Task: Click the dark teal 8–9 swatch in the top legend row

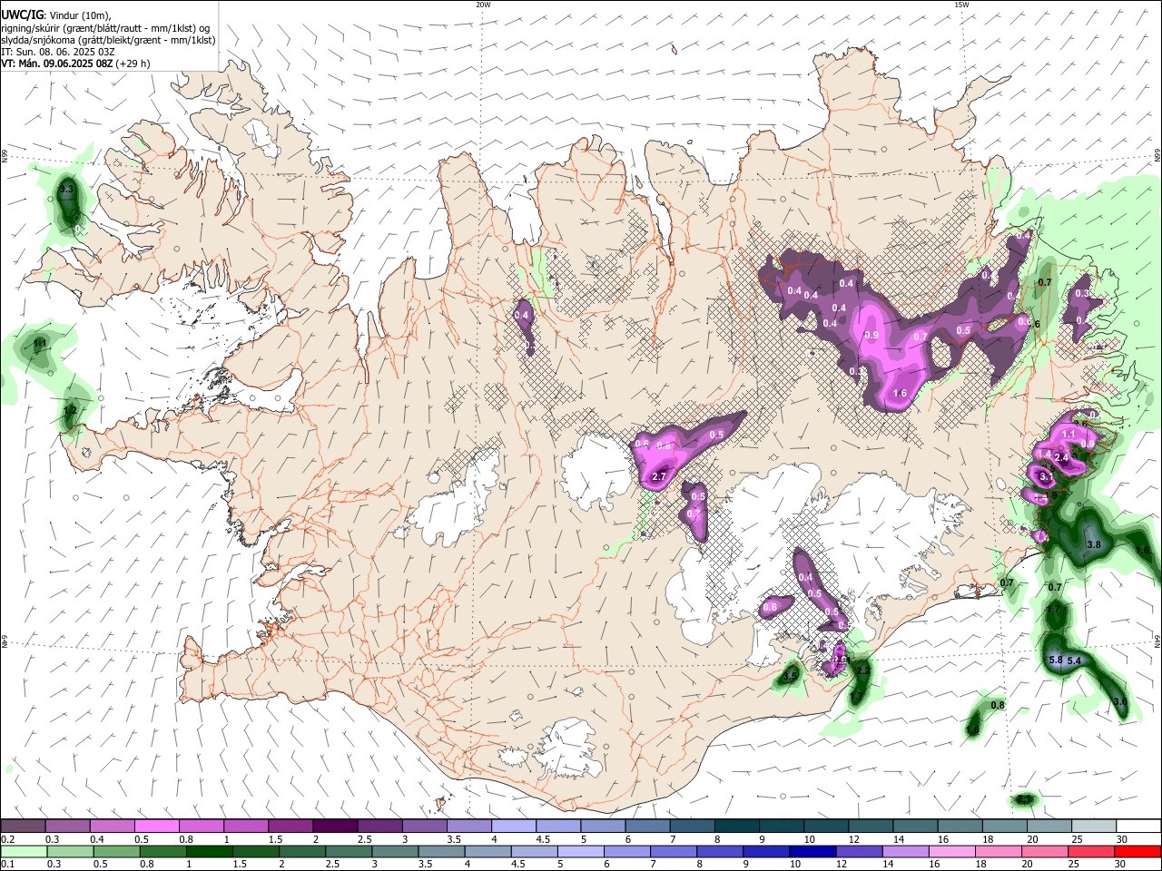Action: 736,827
